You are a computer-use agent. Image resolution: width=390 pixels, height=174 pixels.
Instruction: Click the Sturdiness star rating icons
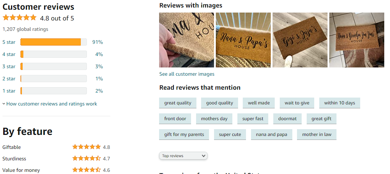[x=87, y=158]
